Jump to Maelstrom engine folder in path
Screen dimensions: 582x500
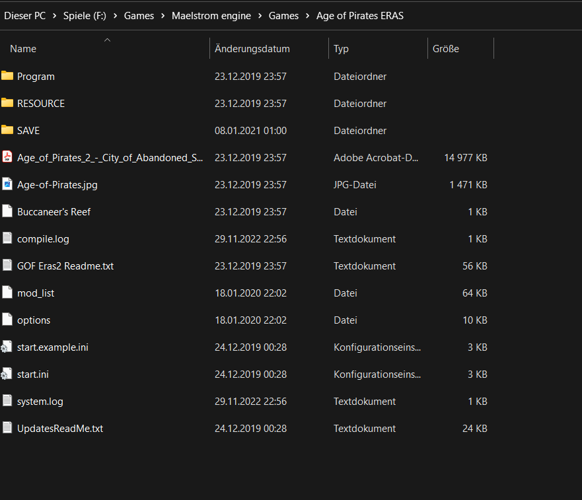[211, 16]
